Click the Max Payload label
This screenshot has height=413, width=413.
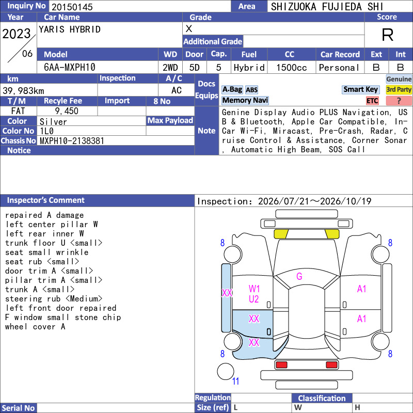point(170,120)
